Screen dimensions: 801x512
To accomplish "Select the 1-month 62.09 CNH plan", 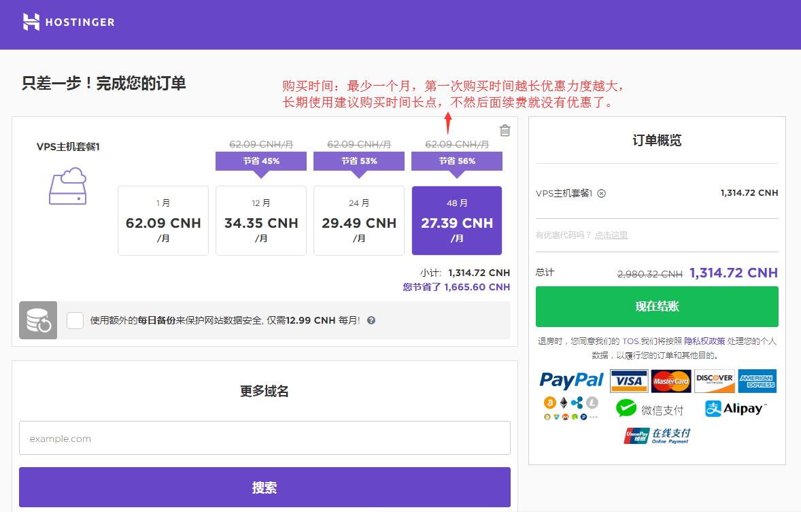I will click(163, 220).
